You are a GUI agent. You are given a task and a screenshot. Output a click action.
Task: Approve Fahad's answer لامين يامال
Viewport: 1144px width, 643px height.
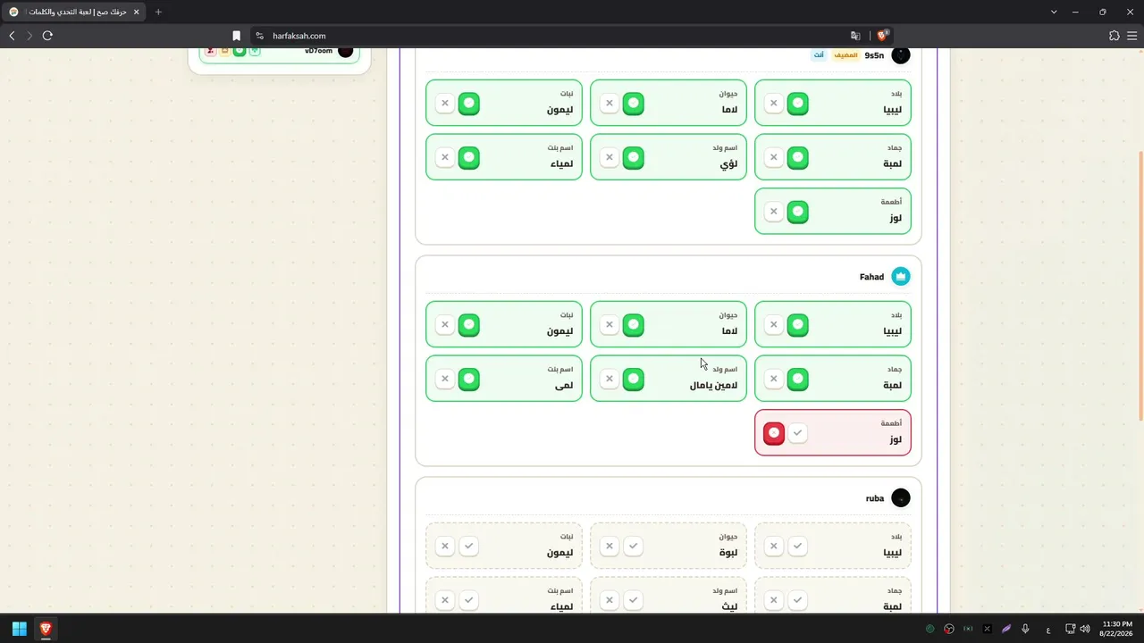(x=633, y=380)
